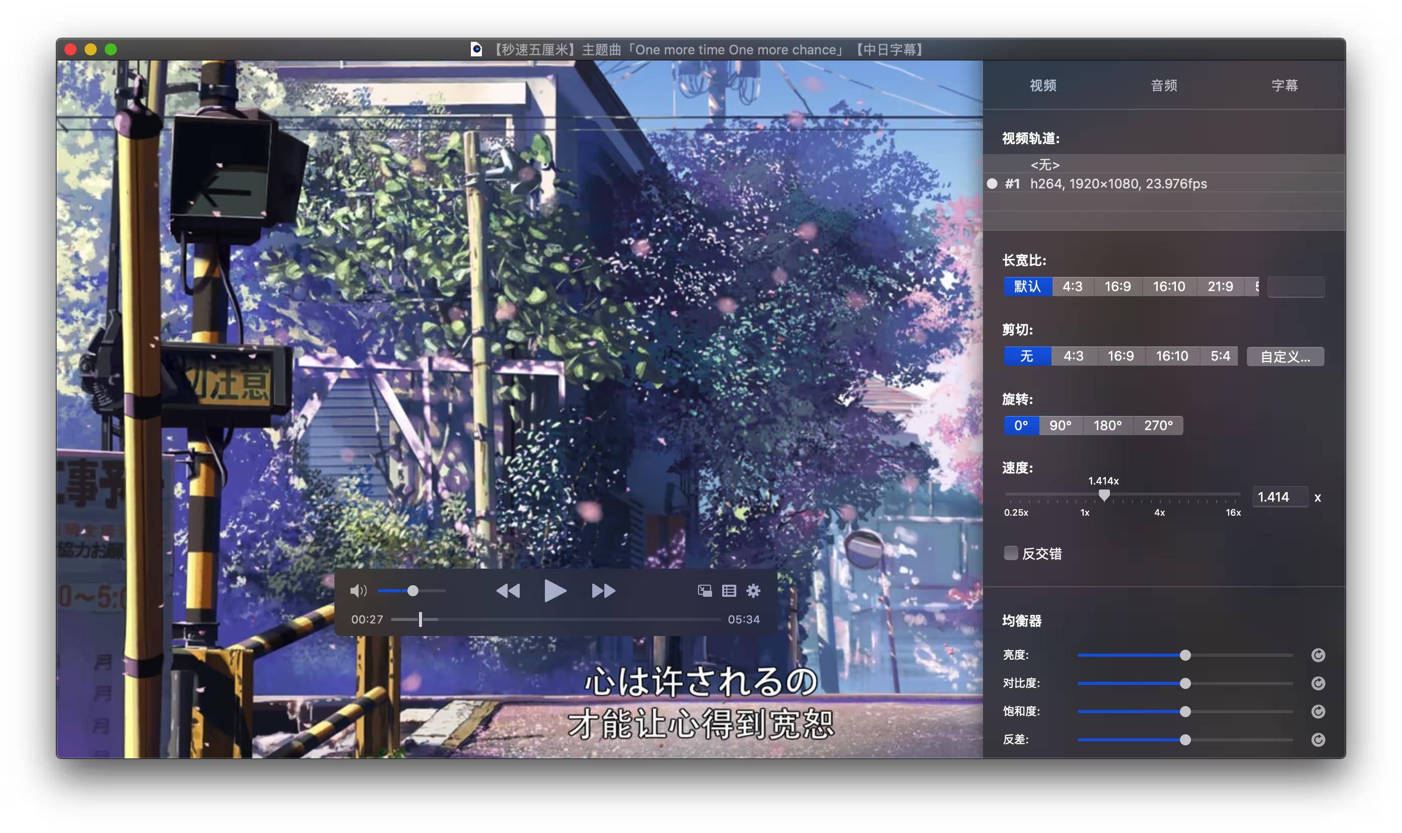Image resolution: width=1402 pixels, height=833 pixels.
Task: Click the playback progress bar handle
Action: (x=420, y=619)
